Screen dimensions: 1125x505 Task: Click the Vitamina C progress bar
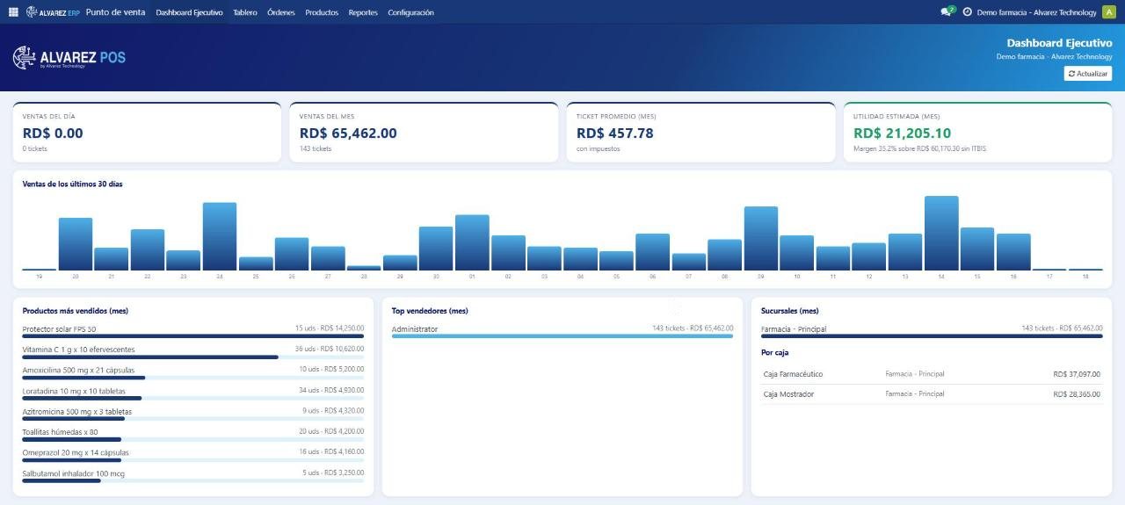coord(193,357)
